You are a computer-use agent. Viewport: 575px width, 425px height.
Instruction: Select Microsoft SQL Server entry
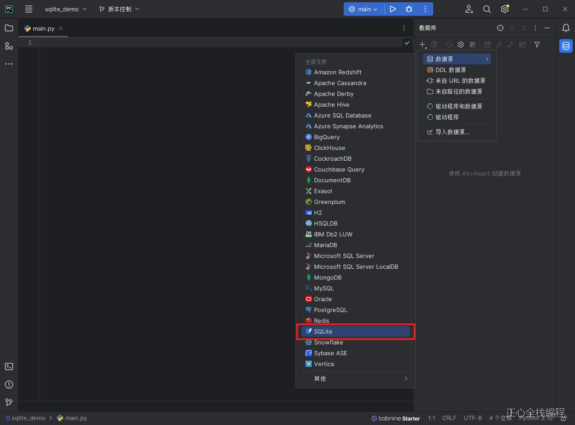click(x=355, y=256)
